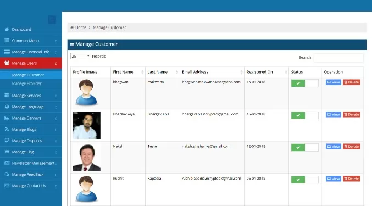
Task: Toggle status switch for Naksh Tester
Action: [304, 147]
